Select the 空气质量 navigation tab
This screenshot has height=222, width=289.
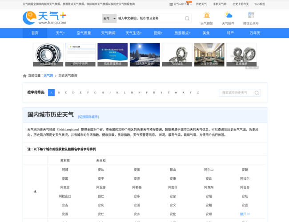[x=84, y=33]
